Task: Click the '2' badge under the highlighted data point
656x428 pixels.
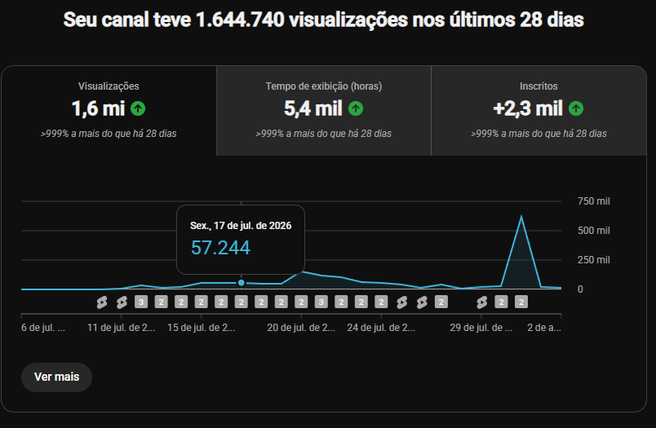Action: tap(241, 302)
